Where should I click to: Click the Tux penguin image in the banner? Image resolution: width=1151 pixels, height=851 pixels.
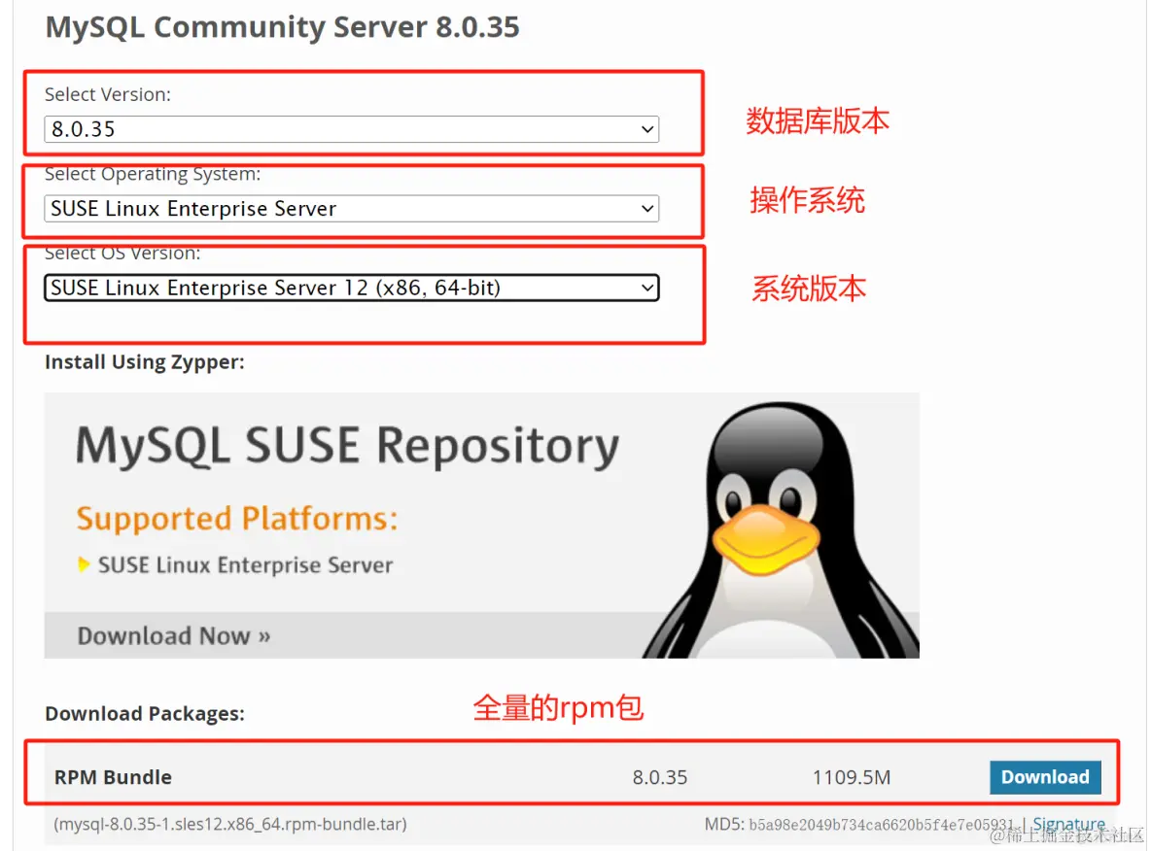click(x=781, y=529)
